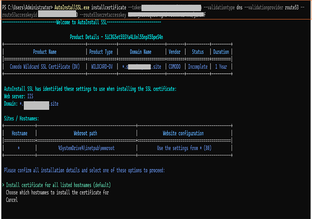Click the 'Sites / Hostnames:' heading

21,118
